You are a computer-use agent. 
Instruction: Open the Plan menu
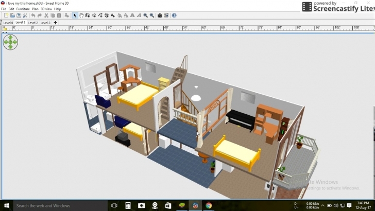(35, 9)
